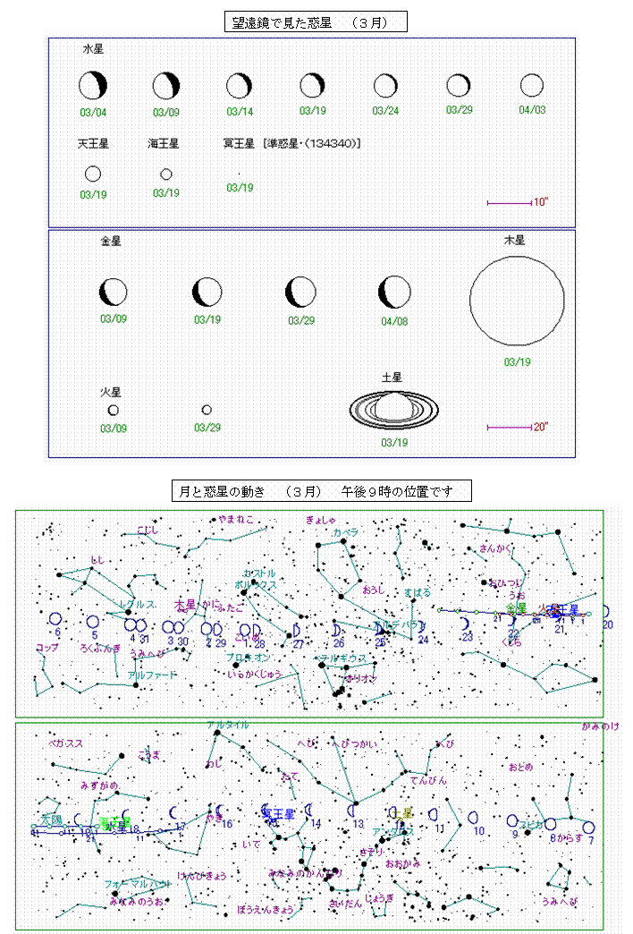Click the 望遠鏡で見た惑星 (3月) title box
The image size is (633, 934).
tap(316, 22)
